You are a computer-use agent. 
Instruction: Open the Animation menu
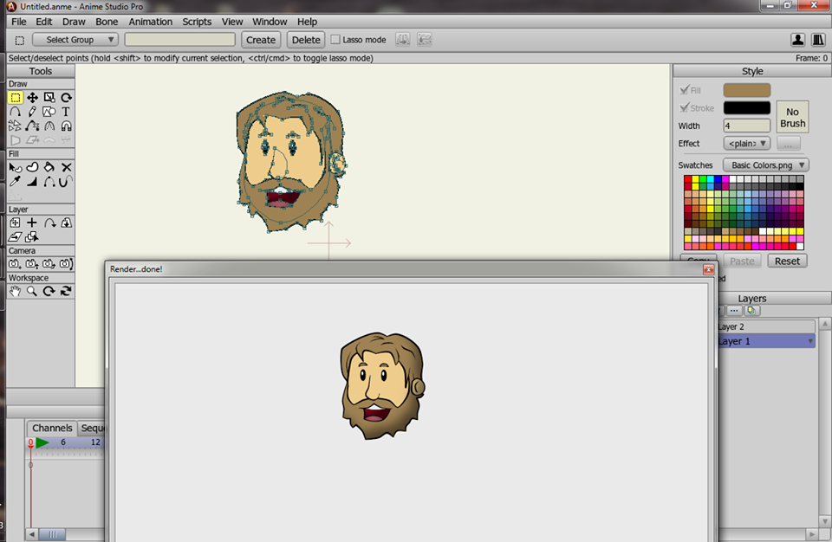(x=150, y=22)
